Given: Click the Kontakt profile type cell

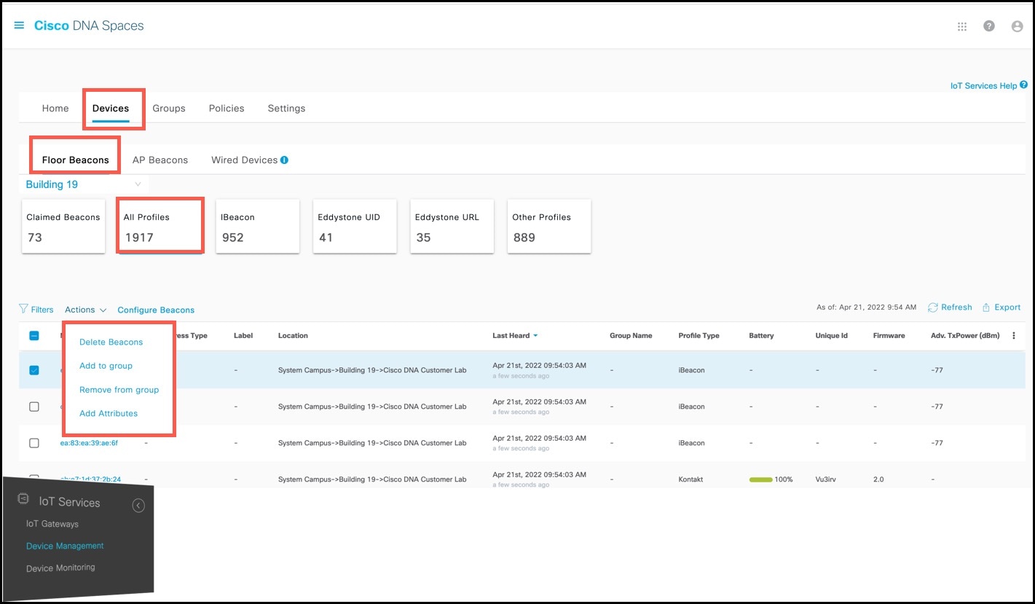Looking at the screenshot, I should 691,479.
